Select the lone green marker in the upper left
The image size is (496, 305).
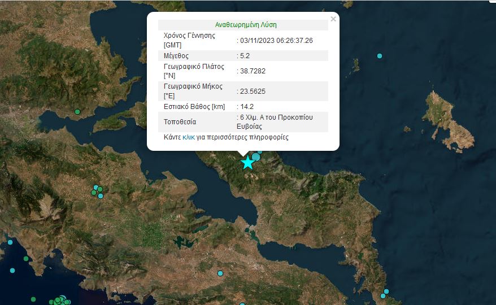click(77, 111)
